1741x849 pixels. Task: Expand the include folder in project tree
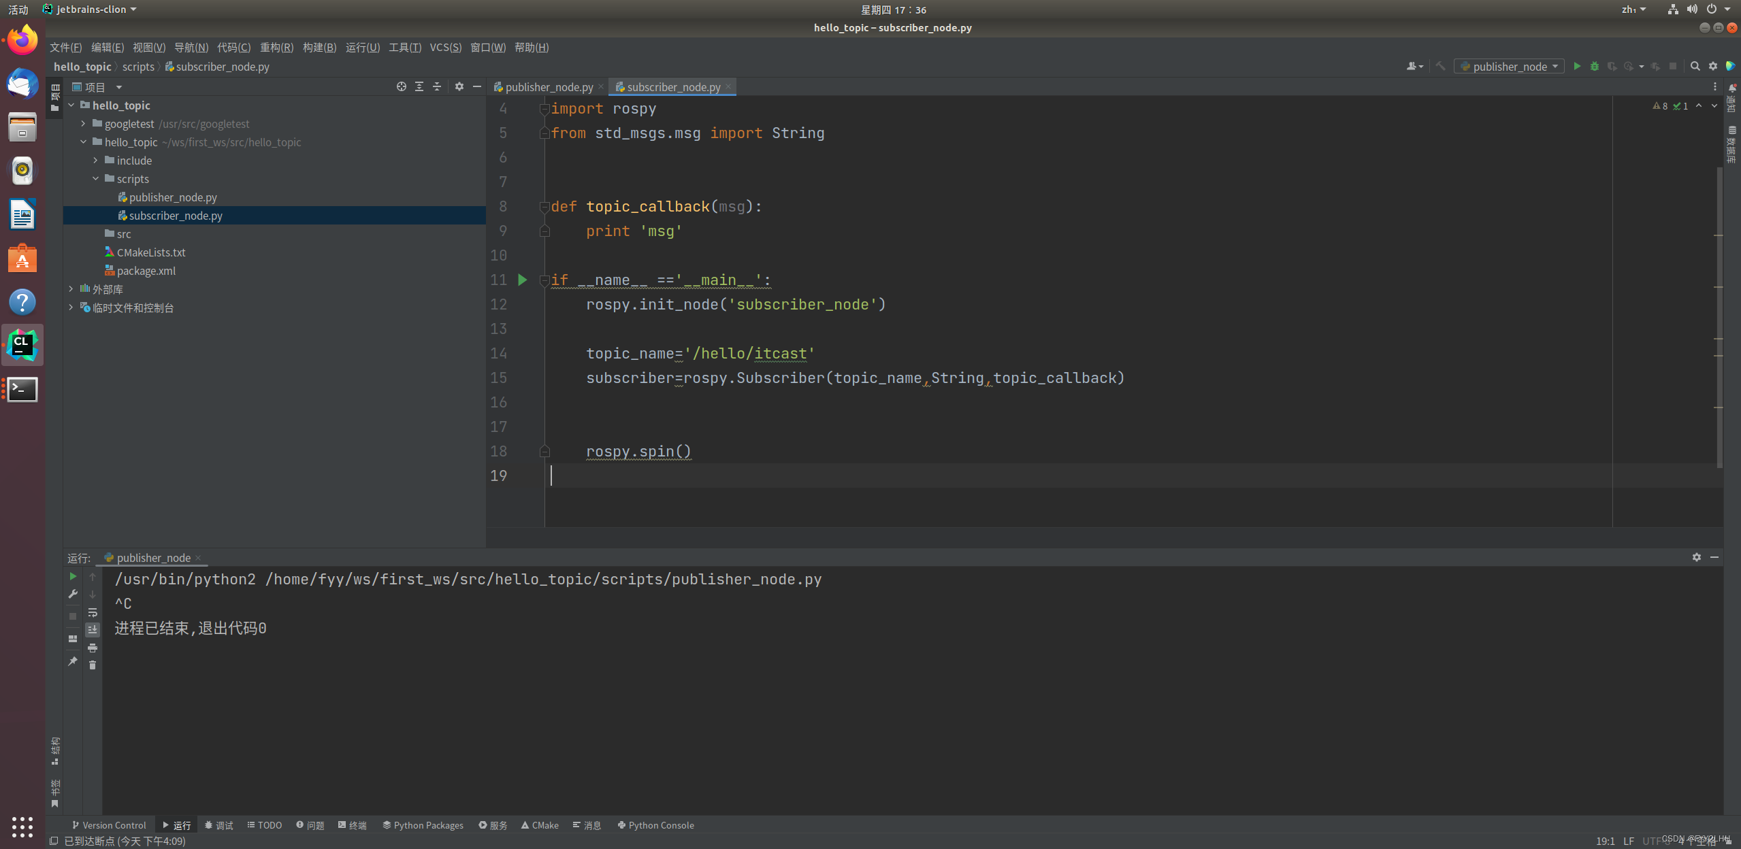tap(95, 161)
